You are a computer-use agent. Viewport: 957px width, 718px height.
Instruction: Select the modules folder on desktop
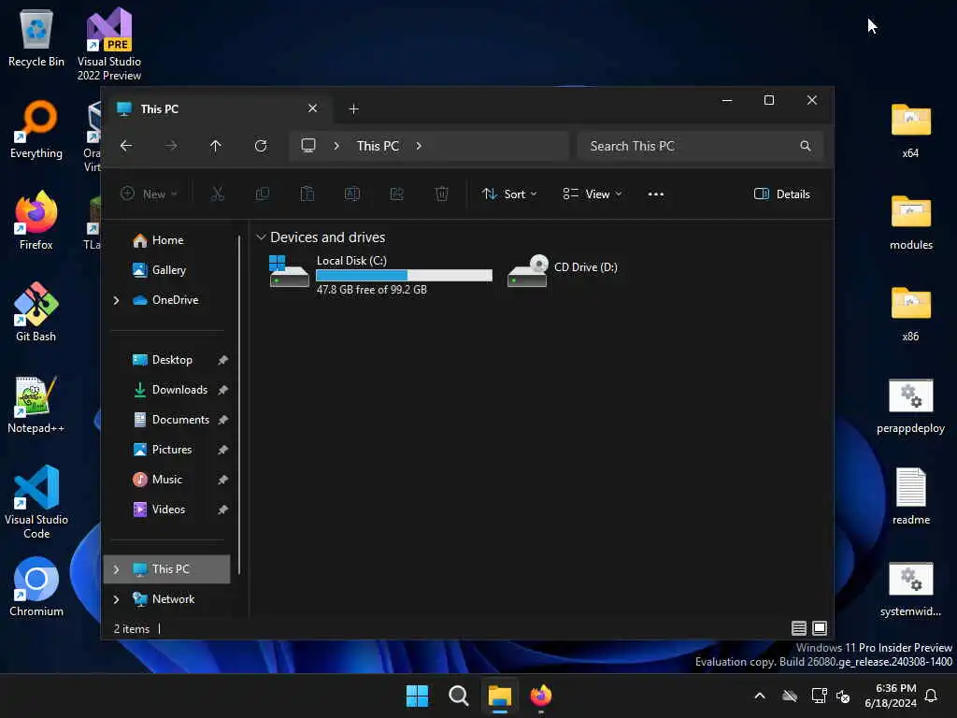tap(910, 223)
